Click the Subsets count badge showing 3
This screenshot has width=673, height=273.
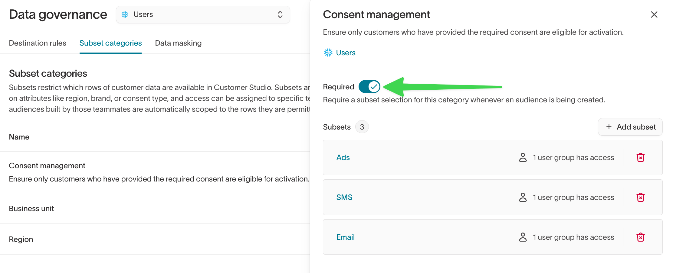coord(362,127)
